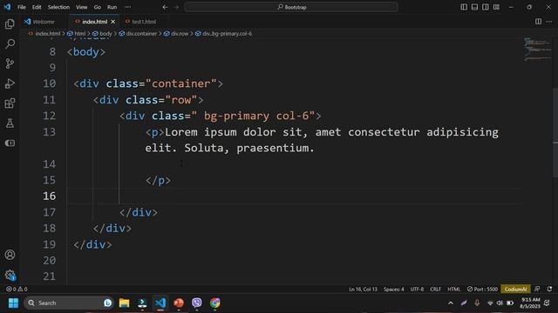Open the Go menu

[97, 7]
